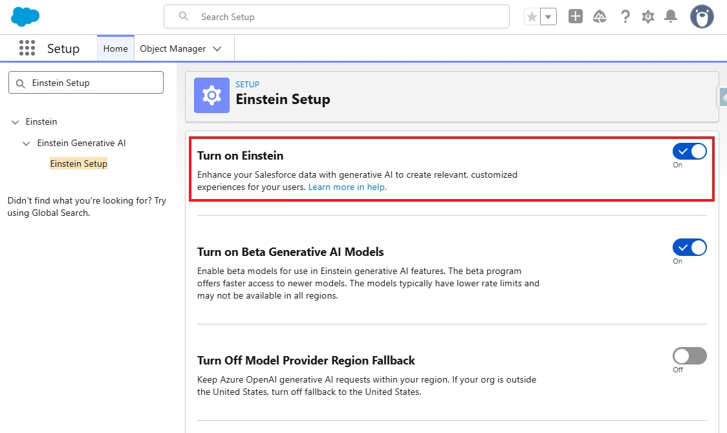Screen dimensions: 727x433
Task: Click the Quick Find Einstein Setup box
Action: click(x=86, y=83)
